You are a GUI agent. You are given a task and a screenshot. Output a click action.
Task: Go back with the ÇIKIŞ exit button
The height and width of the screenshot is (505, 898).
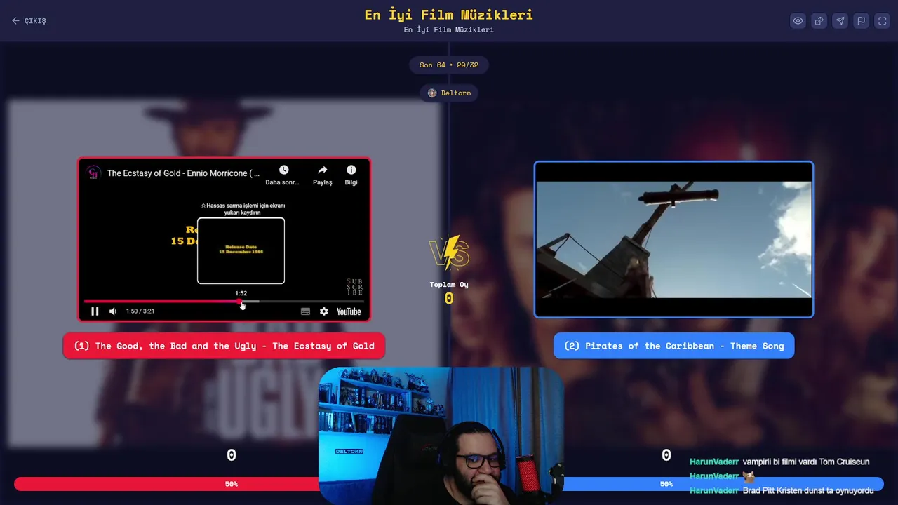(x=29, y=21)
